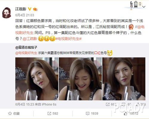Like the quoted post thumbs-up 206
The height and width of the screenshot is (119, 149).
(x=141, y=104)
